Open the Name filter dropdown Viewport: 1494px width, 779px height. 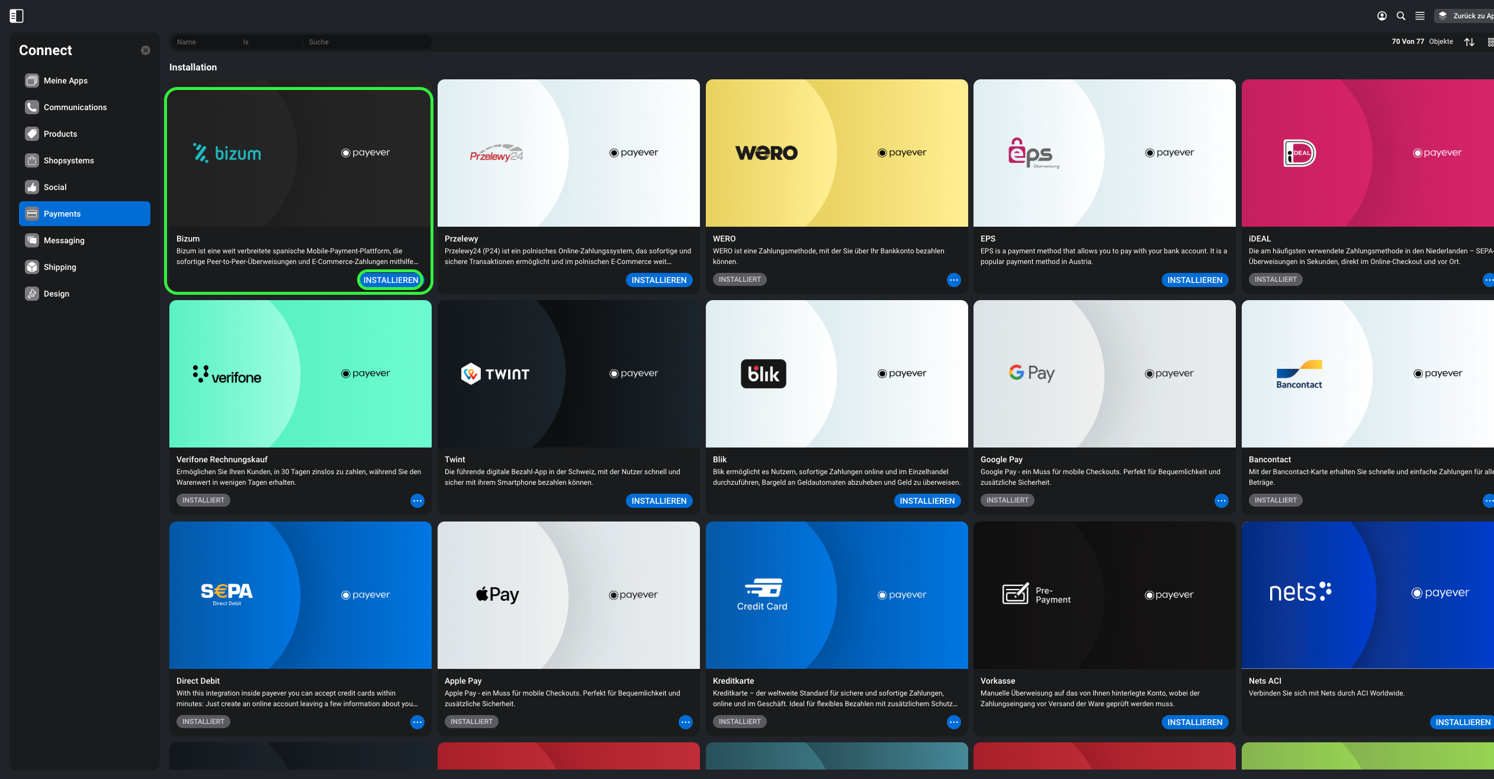pyautogui.click(x=204, y=42)
